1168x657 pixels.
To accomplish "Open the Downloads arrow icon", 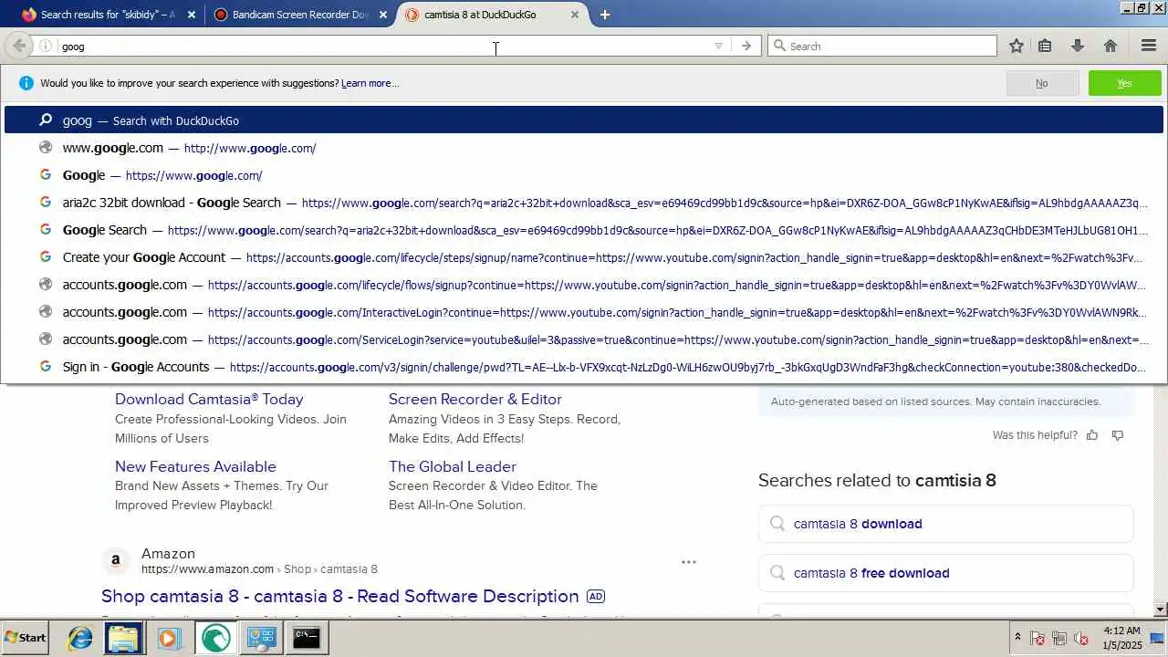I will point(1078,46).
